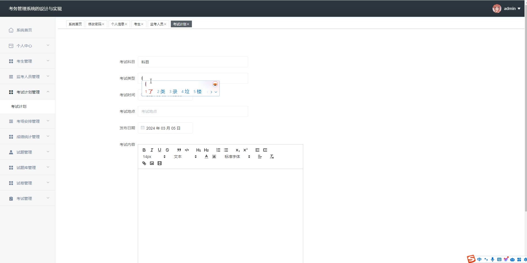Expand the 个人中心 sidebar menu
The height and width of the screenshot is (263, 527).
(x=28, y=46)
